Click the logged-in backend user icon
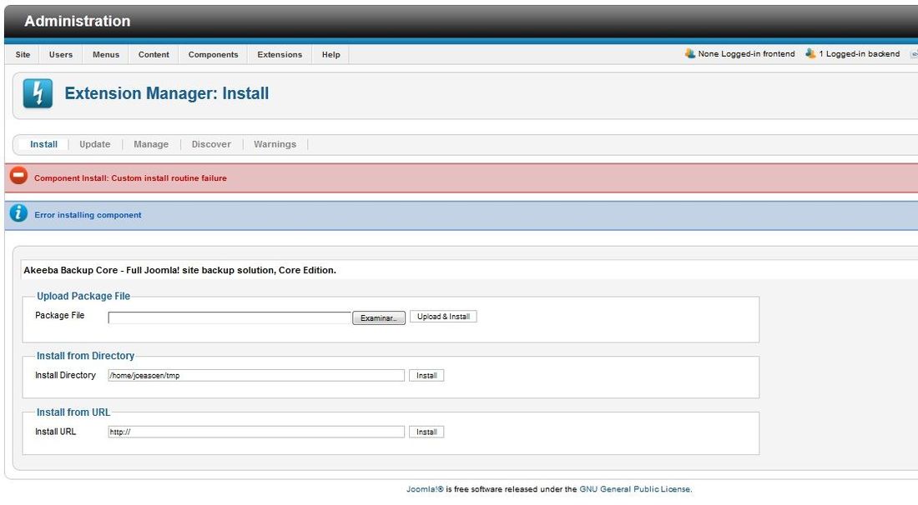This screenshot has width=918, height=505. click(x=810, y=54)
